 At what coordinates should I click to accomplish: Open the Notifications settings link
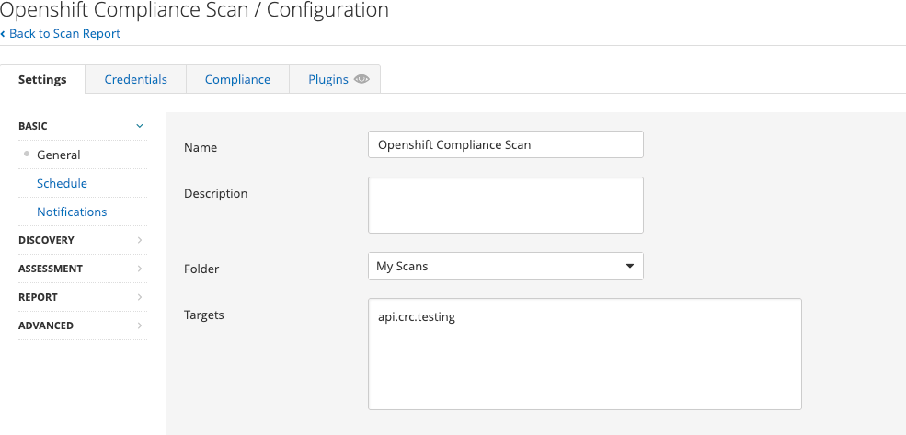[x=72, y=212]
